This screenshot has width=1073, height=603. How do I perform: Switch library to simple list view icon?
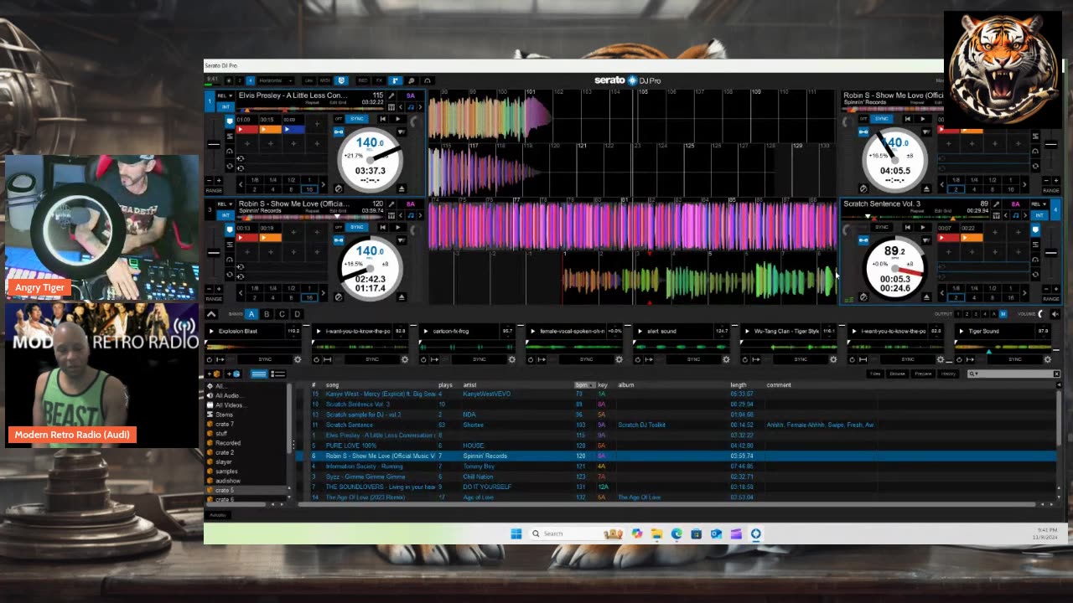coord(258,374)
